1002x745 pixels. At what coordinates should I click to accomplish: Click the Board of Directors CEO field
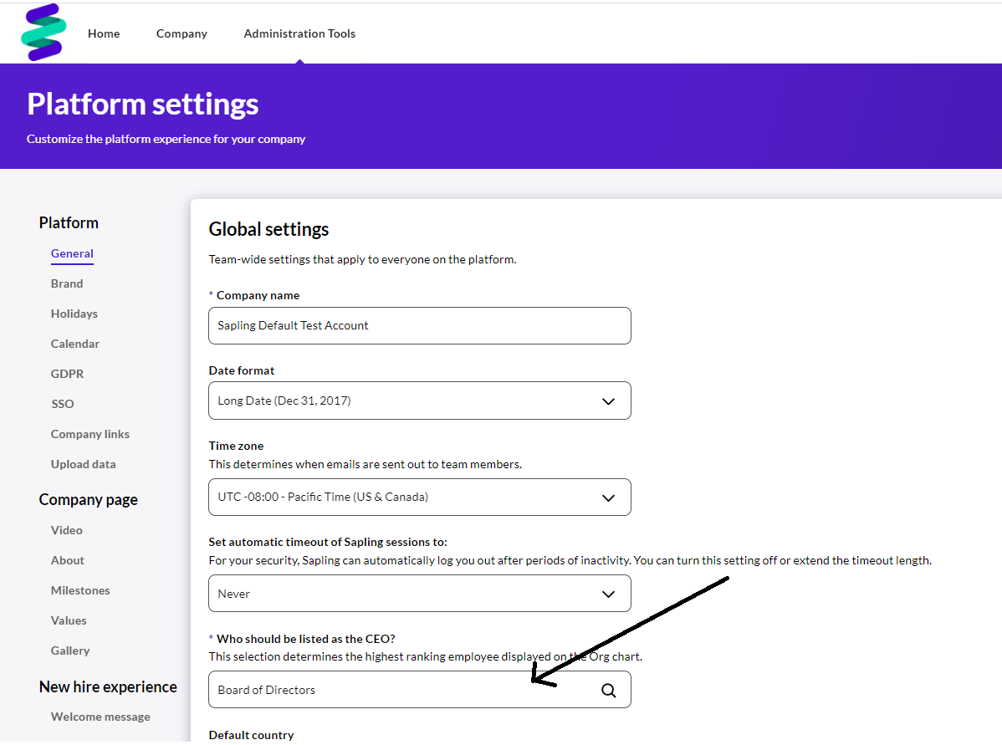click(401, 690)
